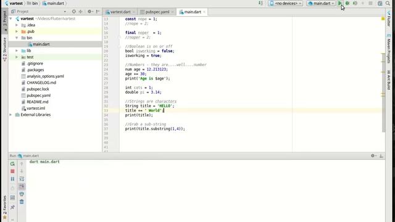Run with coverage icon in top toolbar
The image size is (395, 222).
tap(355, 3)
